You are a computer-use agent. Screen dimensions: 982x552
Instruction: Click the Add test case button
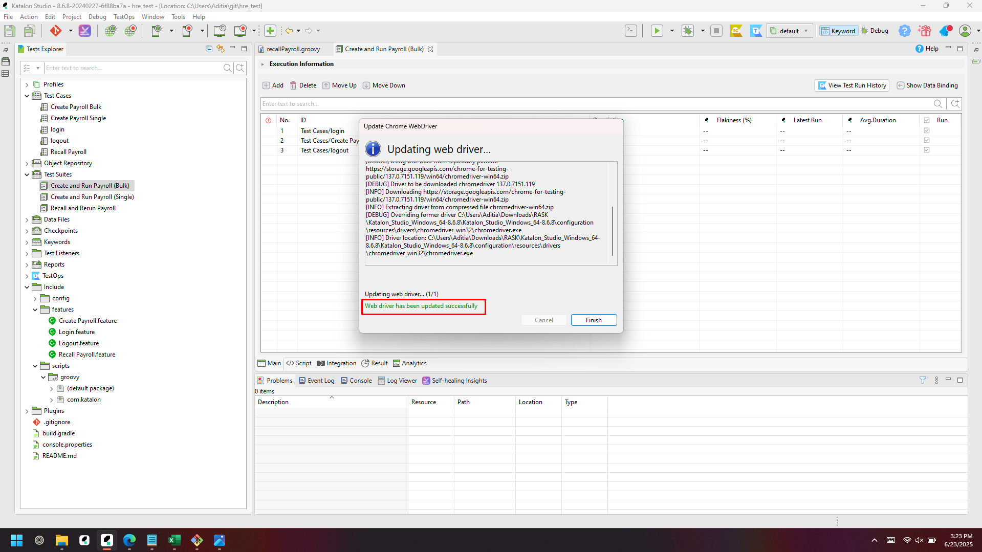click(x=273, y=85)
